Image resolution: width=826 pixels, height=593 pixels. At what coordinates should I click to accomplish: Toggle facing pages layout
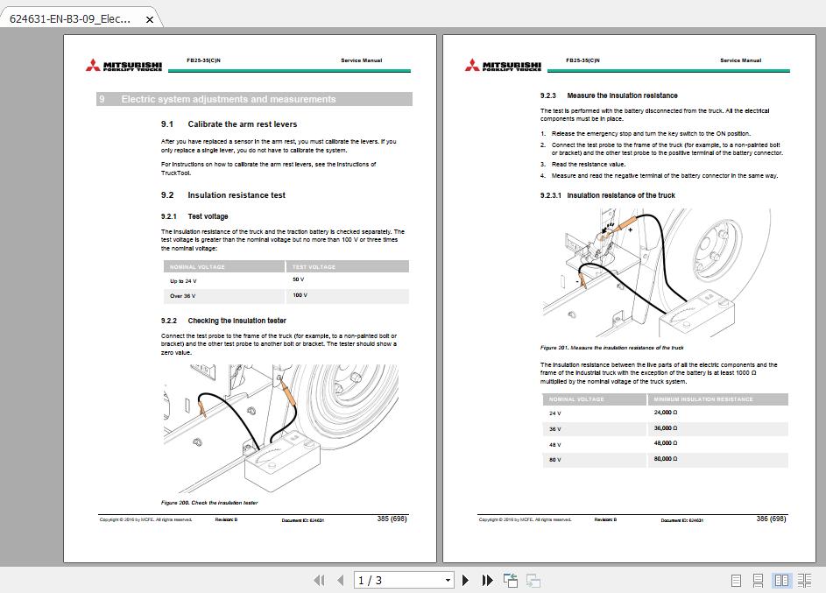point(783,580)
